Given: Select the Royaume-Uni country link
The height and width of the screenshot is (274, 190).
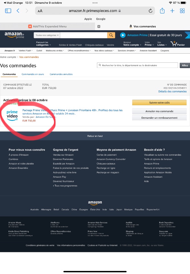Looking at the screenshot, I should (x=153, y=210).
